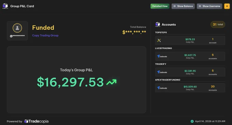Screen dimensions: 232x125
Task: Open the Detailed View
Action: (160, 6)
